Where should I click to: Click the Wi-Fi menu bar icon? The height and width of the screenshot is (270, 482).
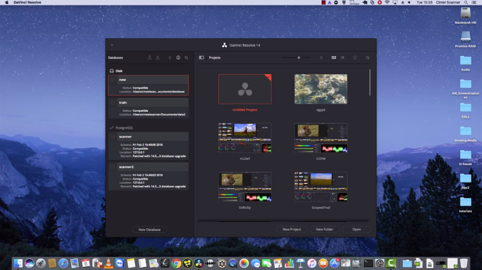pyautogui.click(x=387, y=2)
